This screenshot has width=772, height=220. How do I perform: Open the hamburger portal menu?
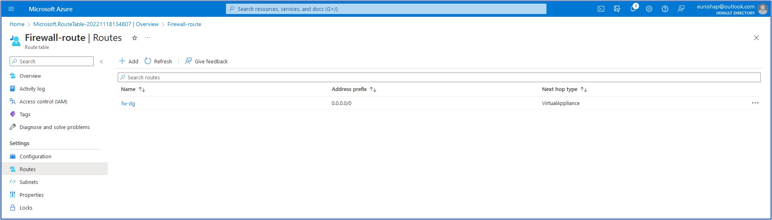coord(11,9)
